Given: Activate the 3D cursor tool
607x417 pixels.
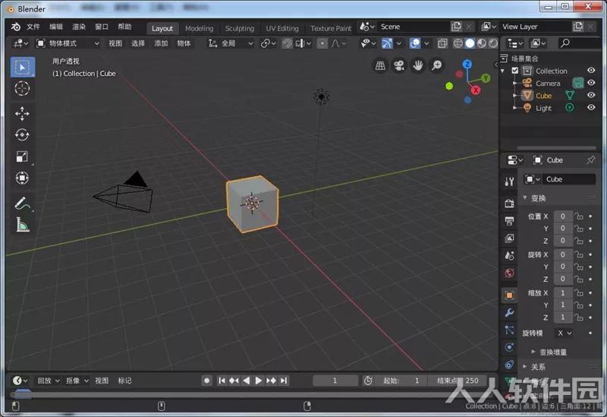Looking at the screenshot, I should click(x=22, y=89).
